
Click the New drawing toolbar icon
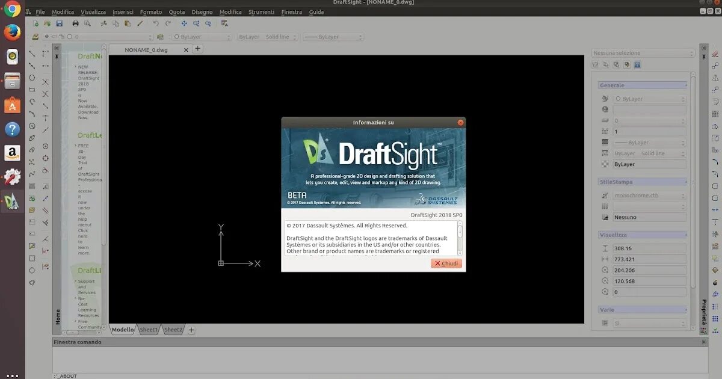[36, 23]
